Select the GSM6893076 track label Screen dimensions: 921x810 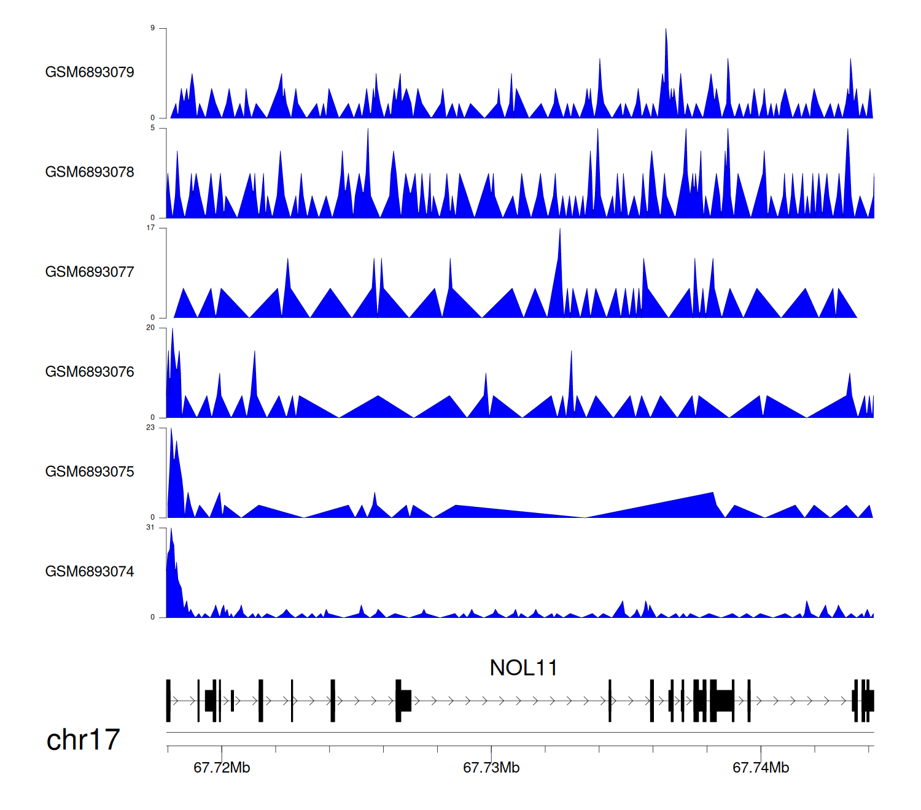click(x=90, y=372)
